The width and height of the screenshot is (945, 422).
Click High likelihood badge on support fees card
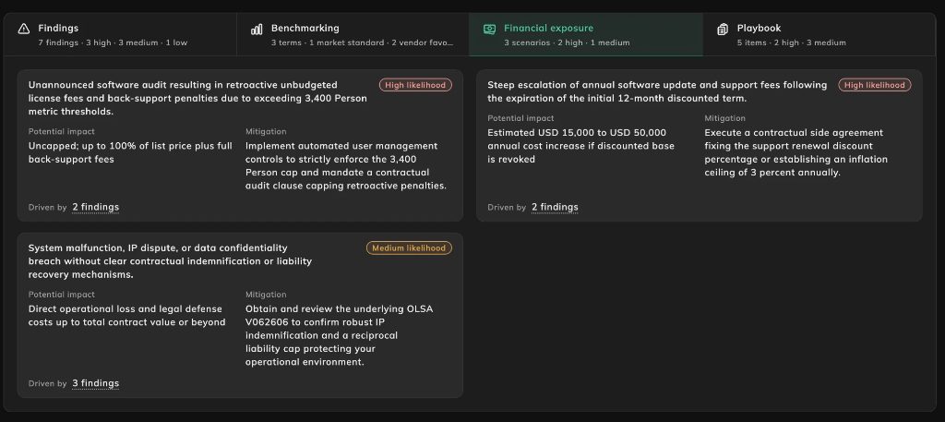[875, 85]
